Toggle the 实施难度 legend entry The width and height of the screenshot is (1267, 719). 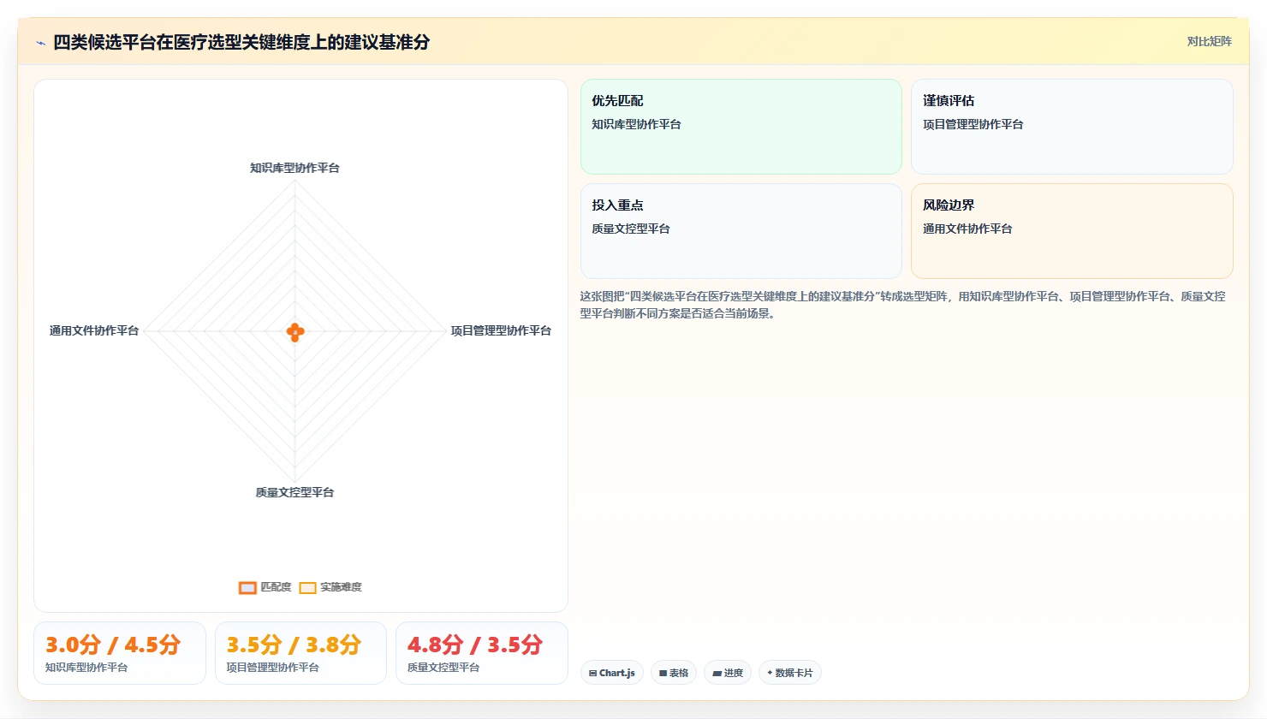(330, 587)
